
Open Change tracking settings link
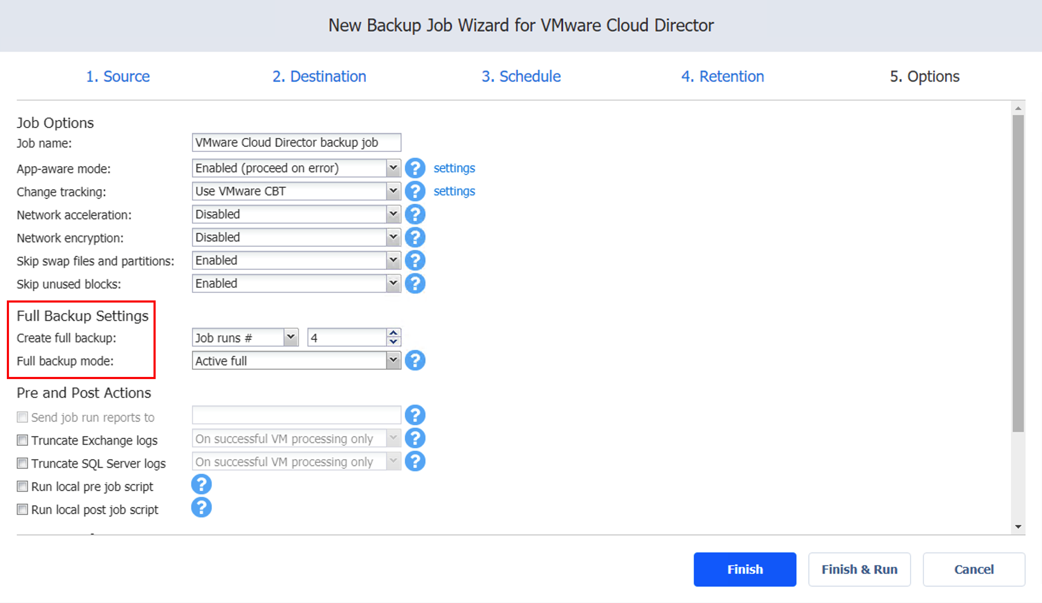tap(454, 191)
